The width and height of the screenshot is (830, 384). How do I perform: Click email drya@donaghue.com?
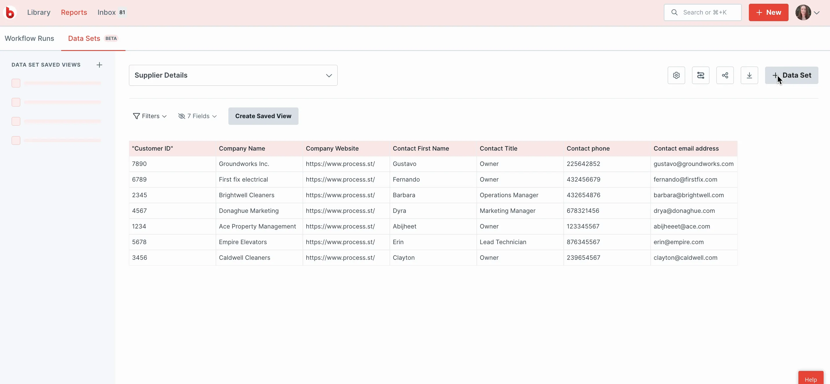point(684,211)
